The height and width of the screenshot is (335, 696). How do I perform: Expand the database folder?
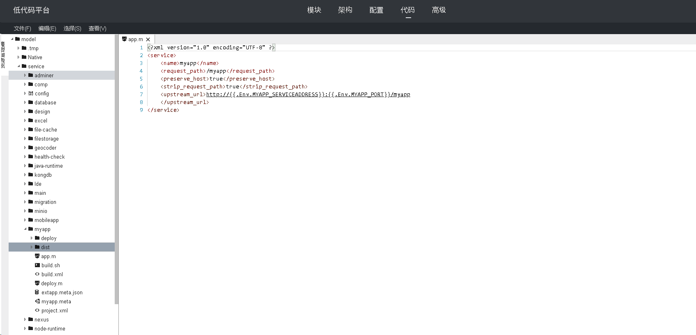coord(25,102)
